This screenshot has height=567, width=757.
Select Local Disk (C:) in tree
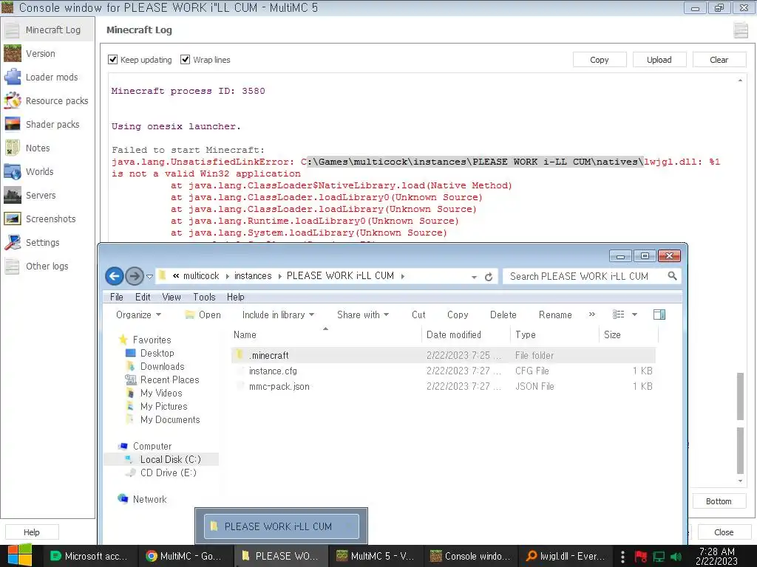170,459
